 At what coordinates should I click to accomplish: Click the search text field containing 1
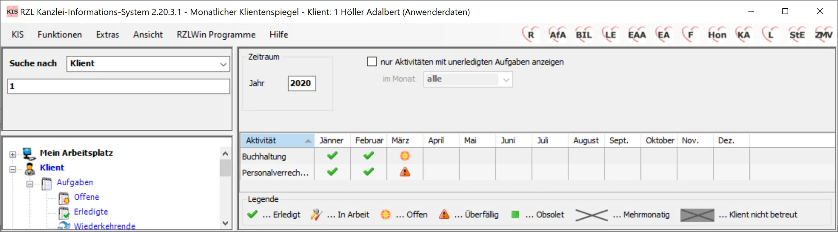coord(119,86)
